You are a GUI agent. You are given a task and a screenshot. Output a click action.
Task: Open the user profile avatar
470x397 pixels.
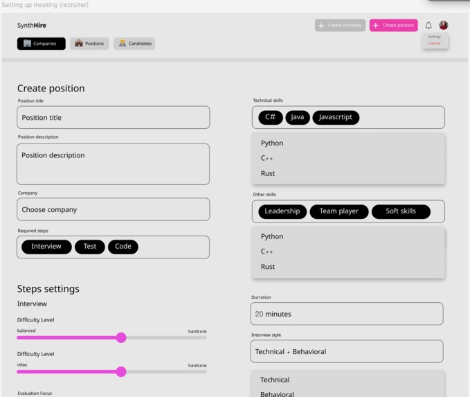[x=443, y=25]
